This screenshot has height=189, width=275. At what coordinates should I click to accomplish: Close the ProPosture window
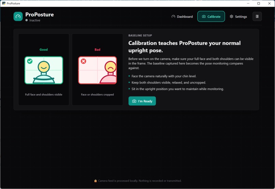click(270, 3)
